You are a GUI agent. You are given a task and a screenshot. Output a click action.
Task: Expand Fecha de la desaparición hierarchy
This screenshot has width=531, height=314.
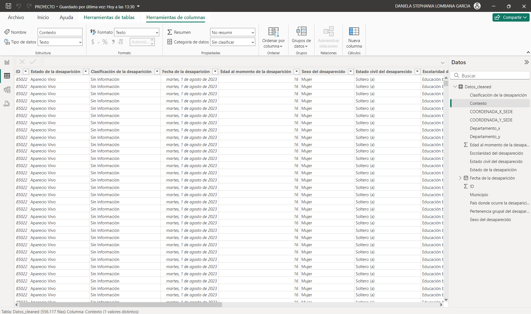[x=460, y=178]
